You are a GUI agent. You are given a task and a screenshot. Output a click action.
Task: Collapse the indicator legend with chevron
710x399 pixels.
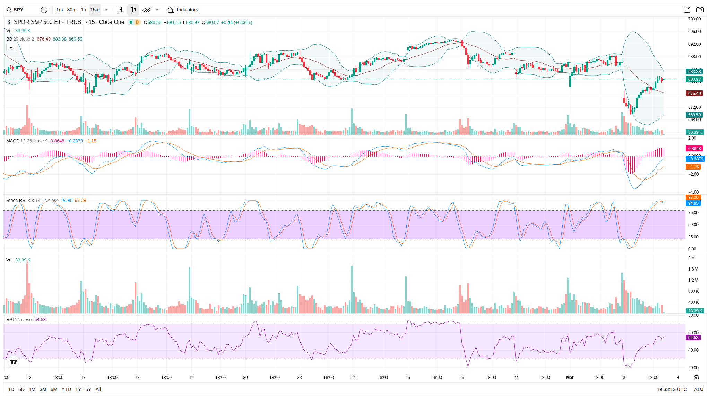(x=11, y=47)
